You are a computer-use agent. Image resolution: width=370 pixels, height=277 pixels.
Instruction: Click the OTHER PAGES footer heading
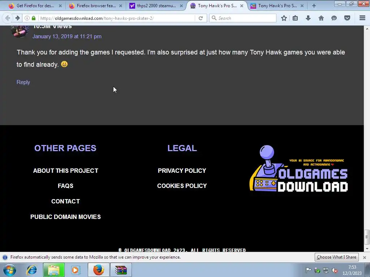click(65, 148)
